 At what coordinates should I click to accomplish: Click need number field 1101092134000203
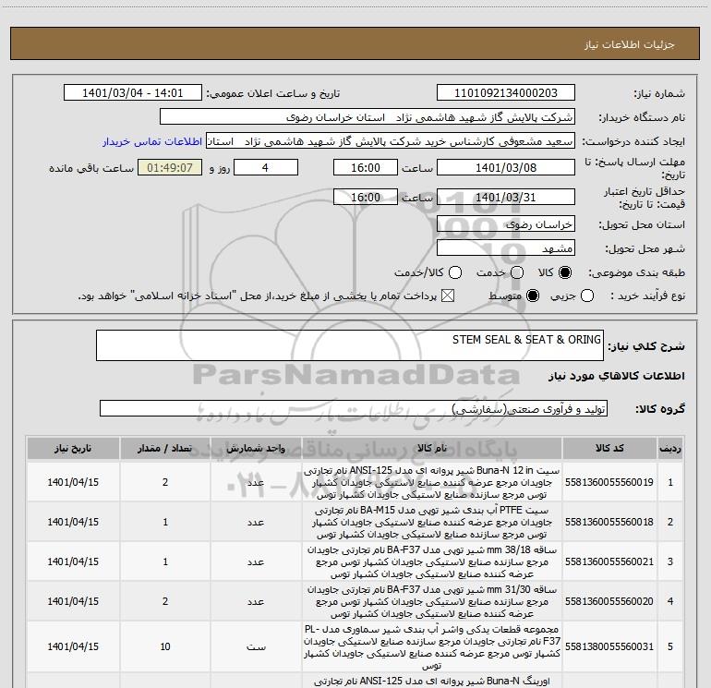[x=506, y=92]
